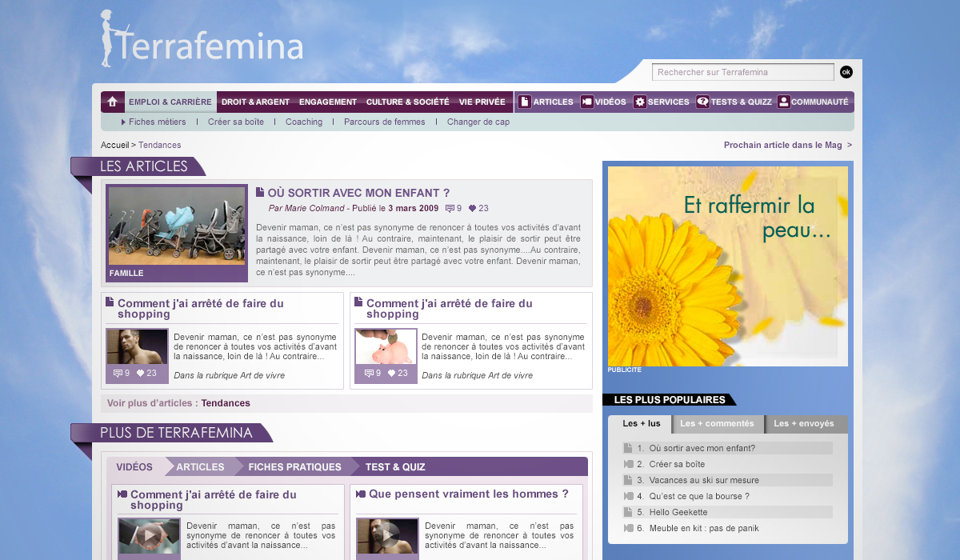Click Accueil breadcrumb link
Image resolution: width=960 pixels, height=560 pixels.
pyautogui.click(x=115, y=145)
